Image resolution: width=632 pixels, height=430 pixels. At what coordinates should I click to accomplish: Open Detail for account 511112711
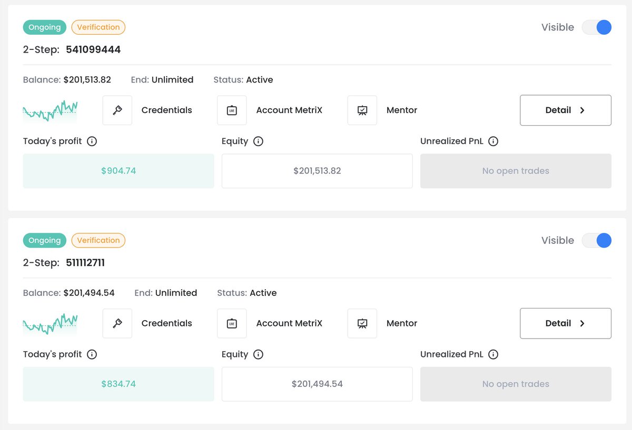click(x=566, y=323)
